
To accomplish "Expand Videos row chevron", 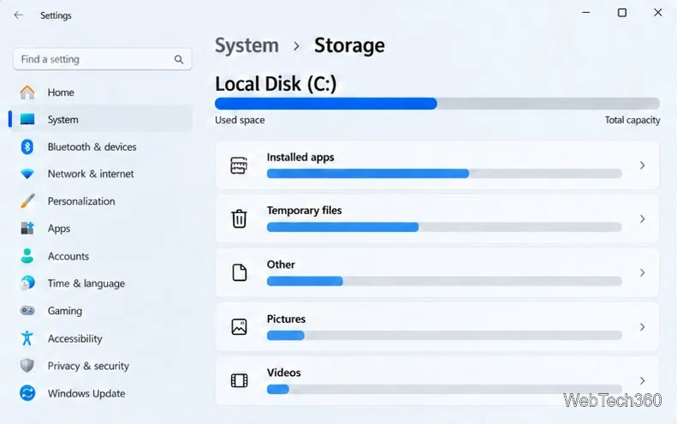I will pyautogui.click(x=643, y=380).
